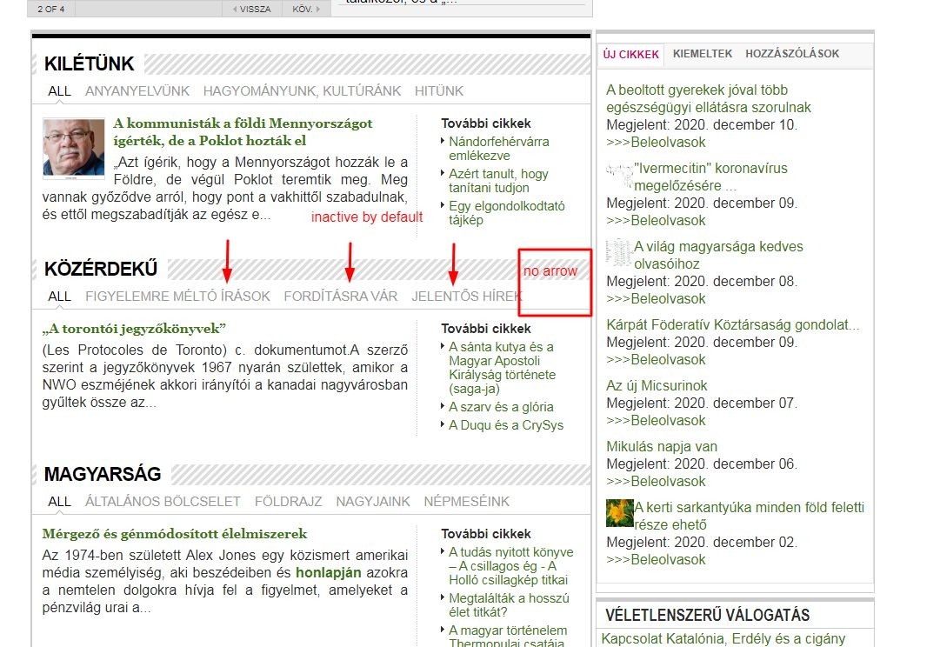
Task: Click the yellow flower thumbnail
Action: pyautogui.click(x=620, y=513)
